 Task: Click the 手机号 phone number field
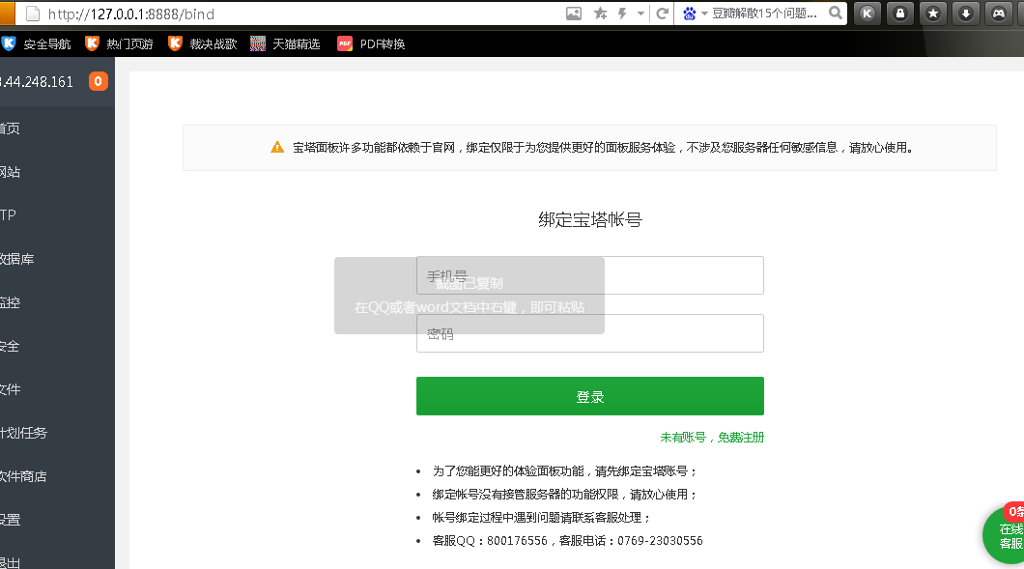point(589,275)
